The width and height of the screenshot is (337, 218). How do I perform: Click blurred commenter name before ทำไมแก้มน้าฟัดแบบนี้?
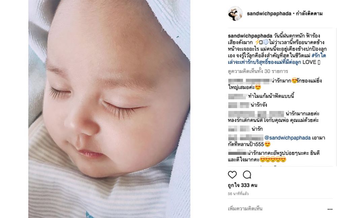click(237, 96)
